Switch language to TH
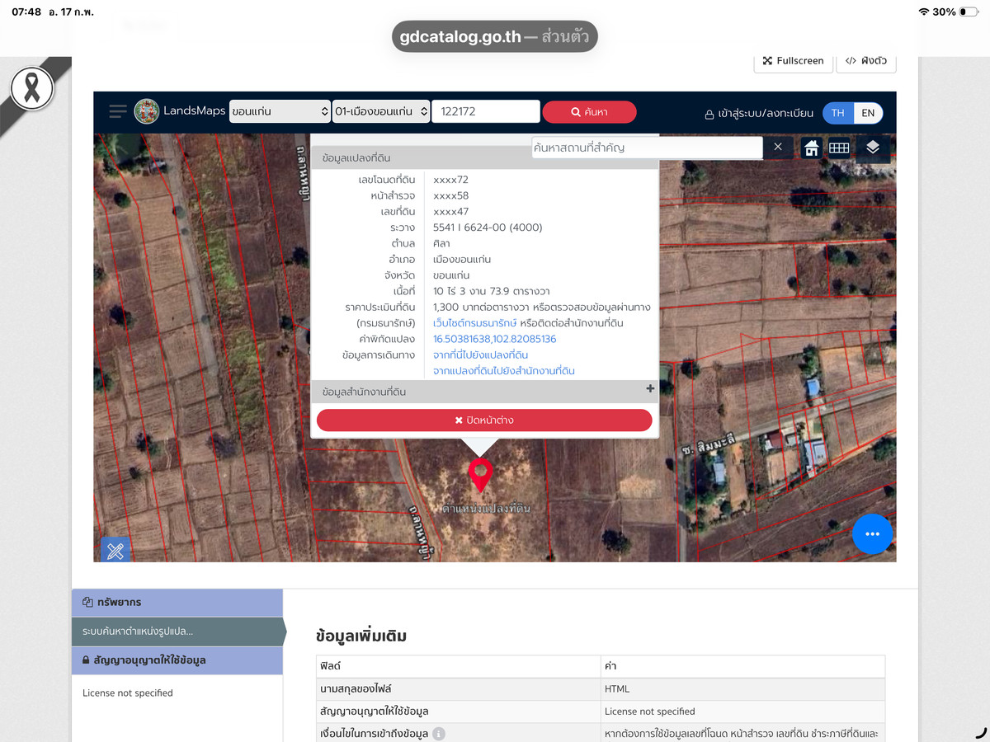Screen dimensions: 990x742 pyautogui.click(x=837, y=113)
